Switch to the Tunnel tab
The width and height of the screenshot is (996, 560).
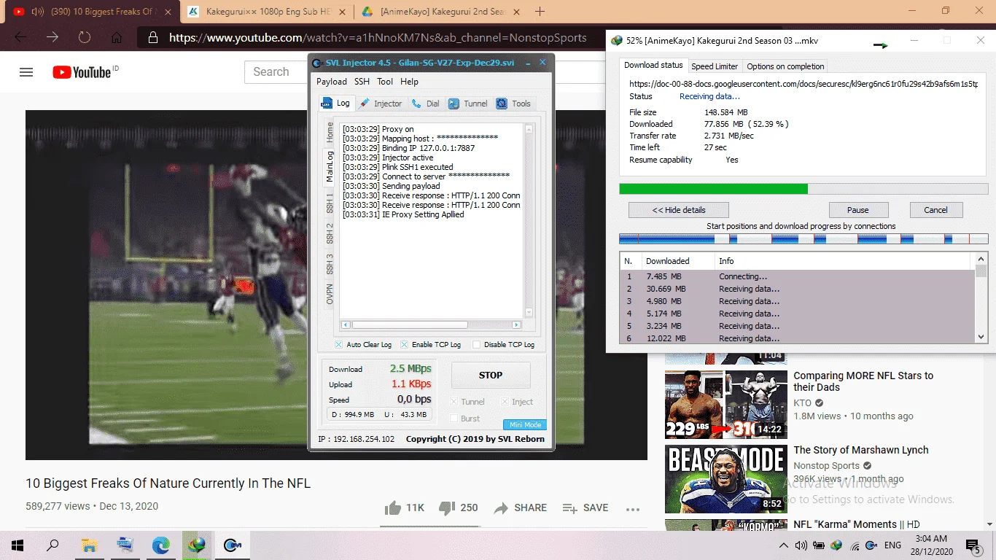pos(468,104)
